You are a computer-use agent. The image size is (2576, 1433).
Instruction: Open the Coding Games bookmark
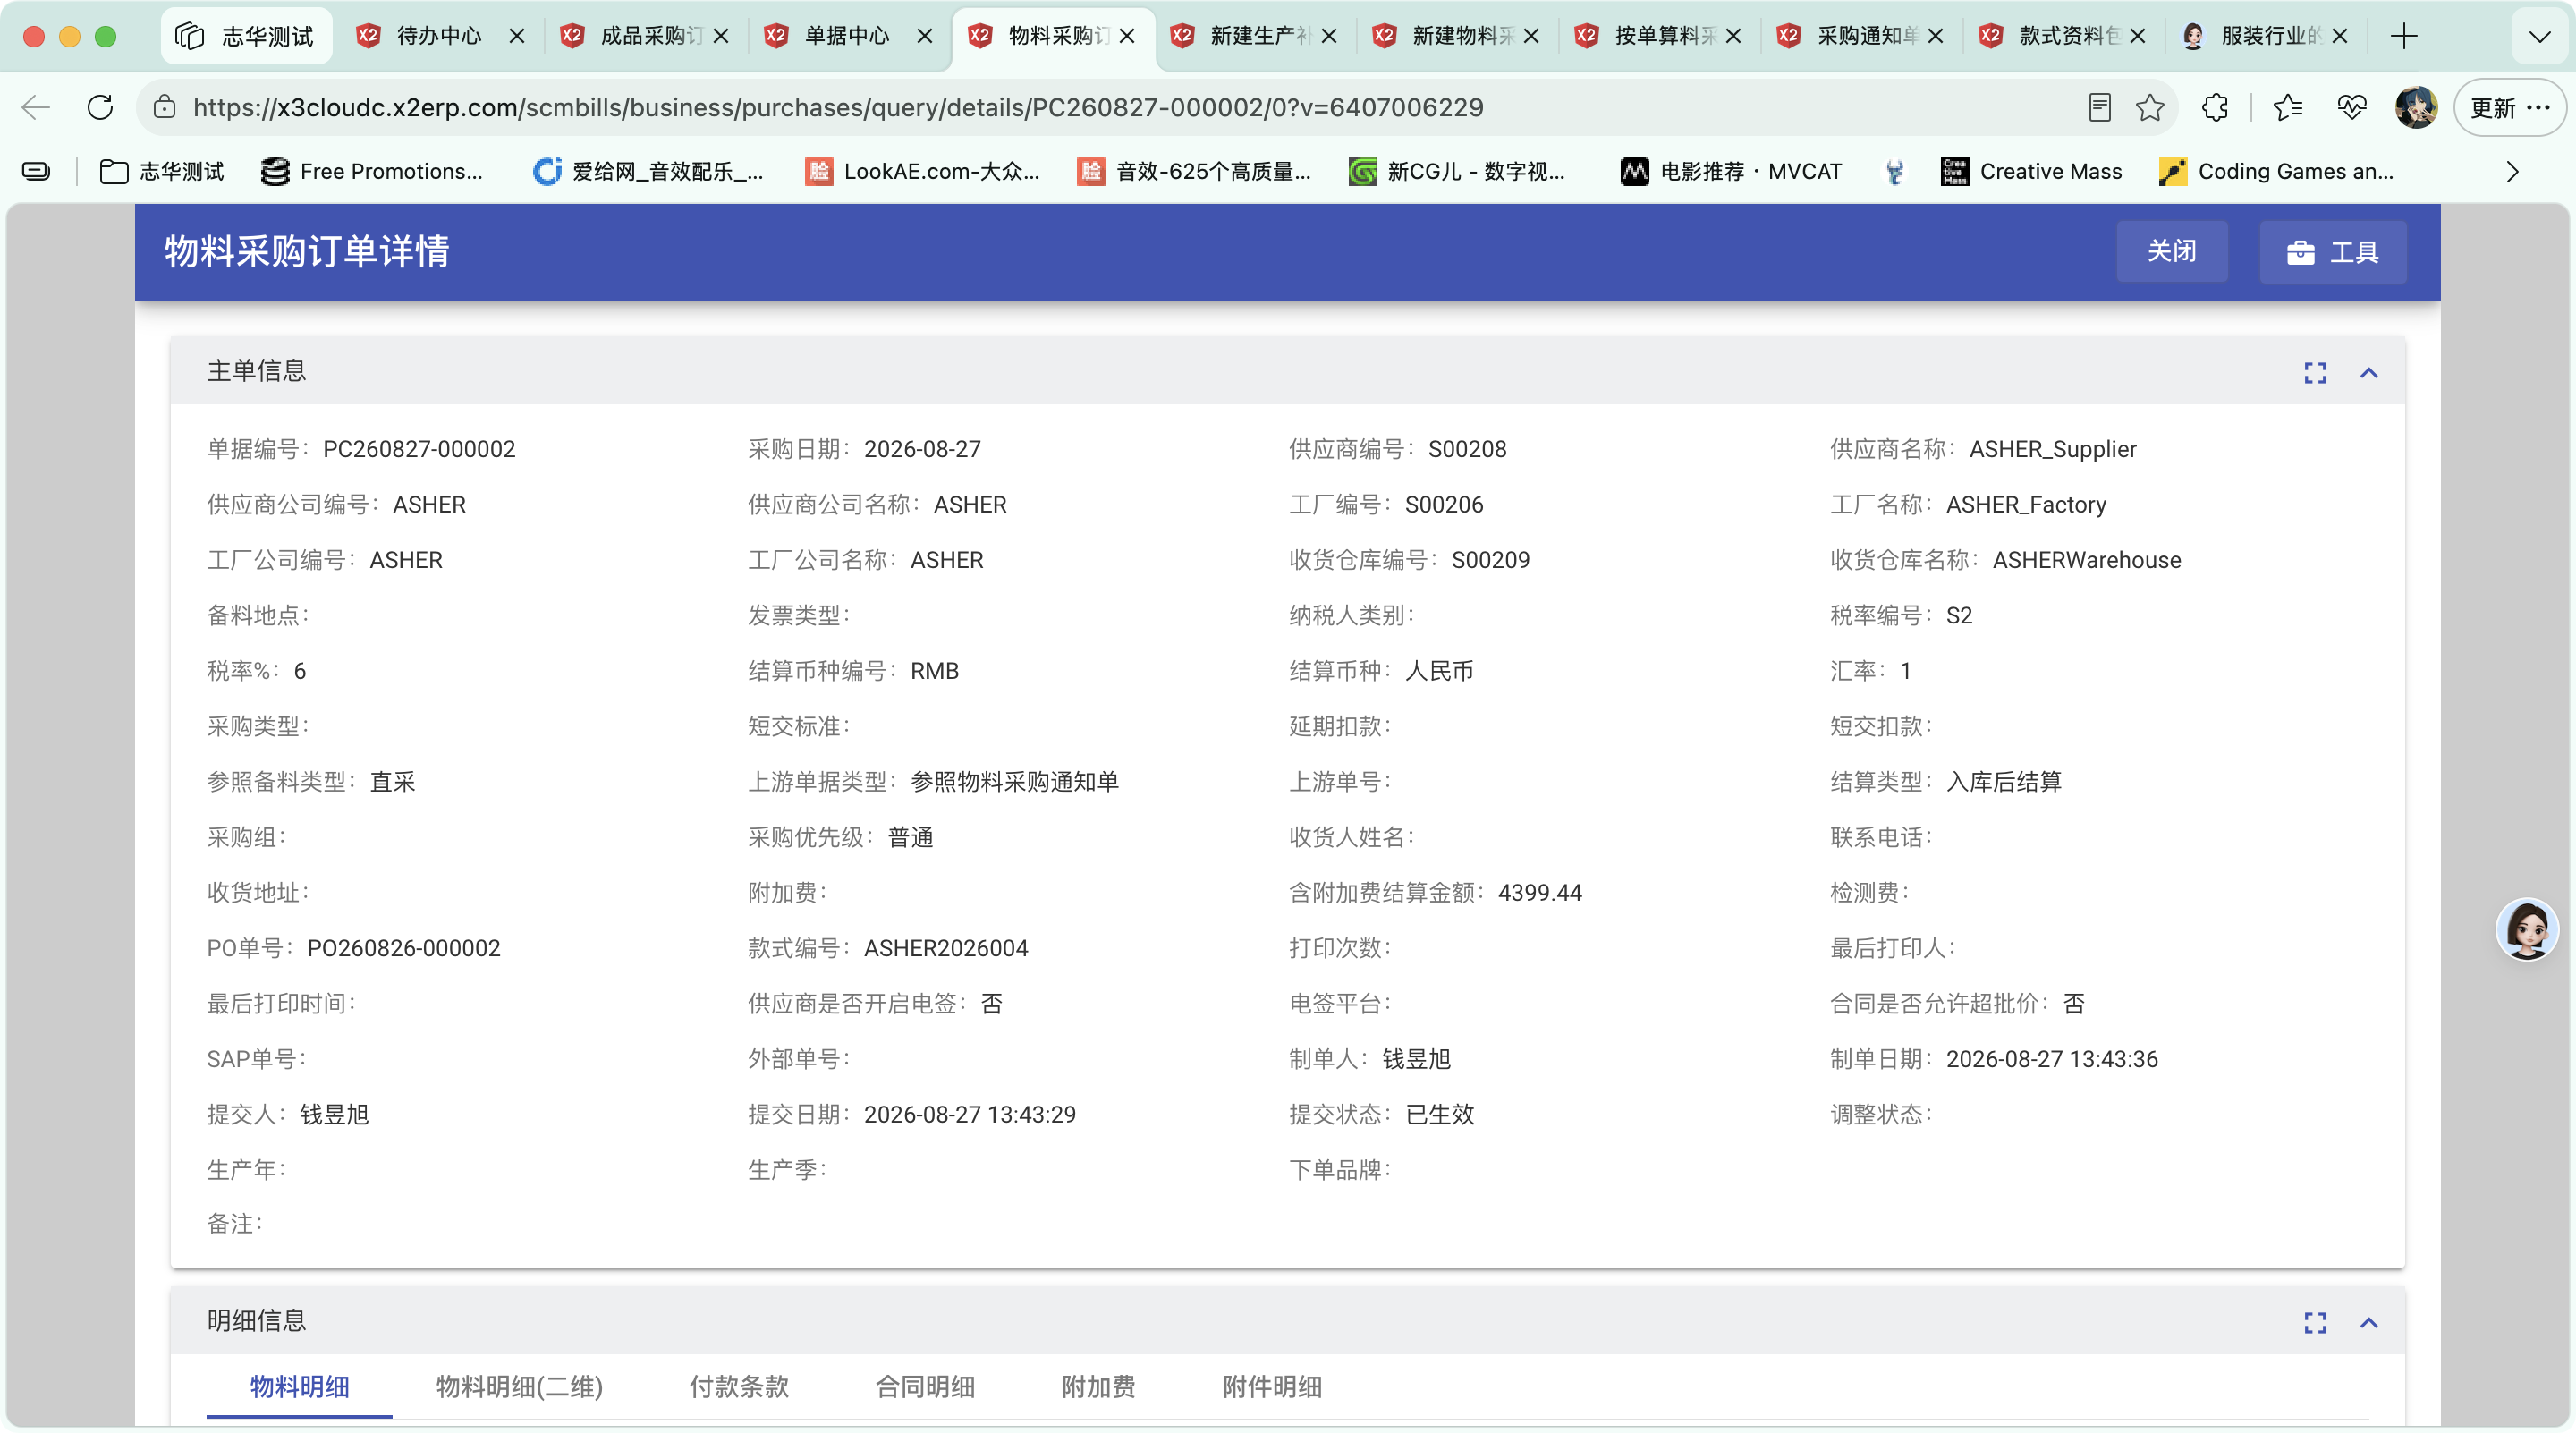(x=2277, y=172)
